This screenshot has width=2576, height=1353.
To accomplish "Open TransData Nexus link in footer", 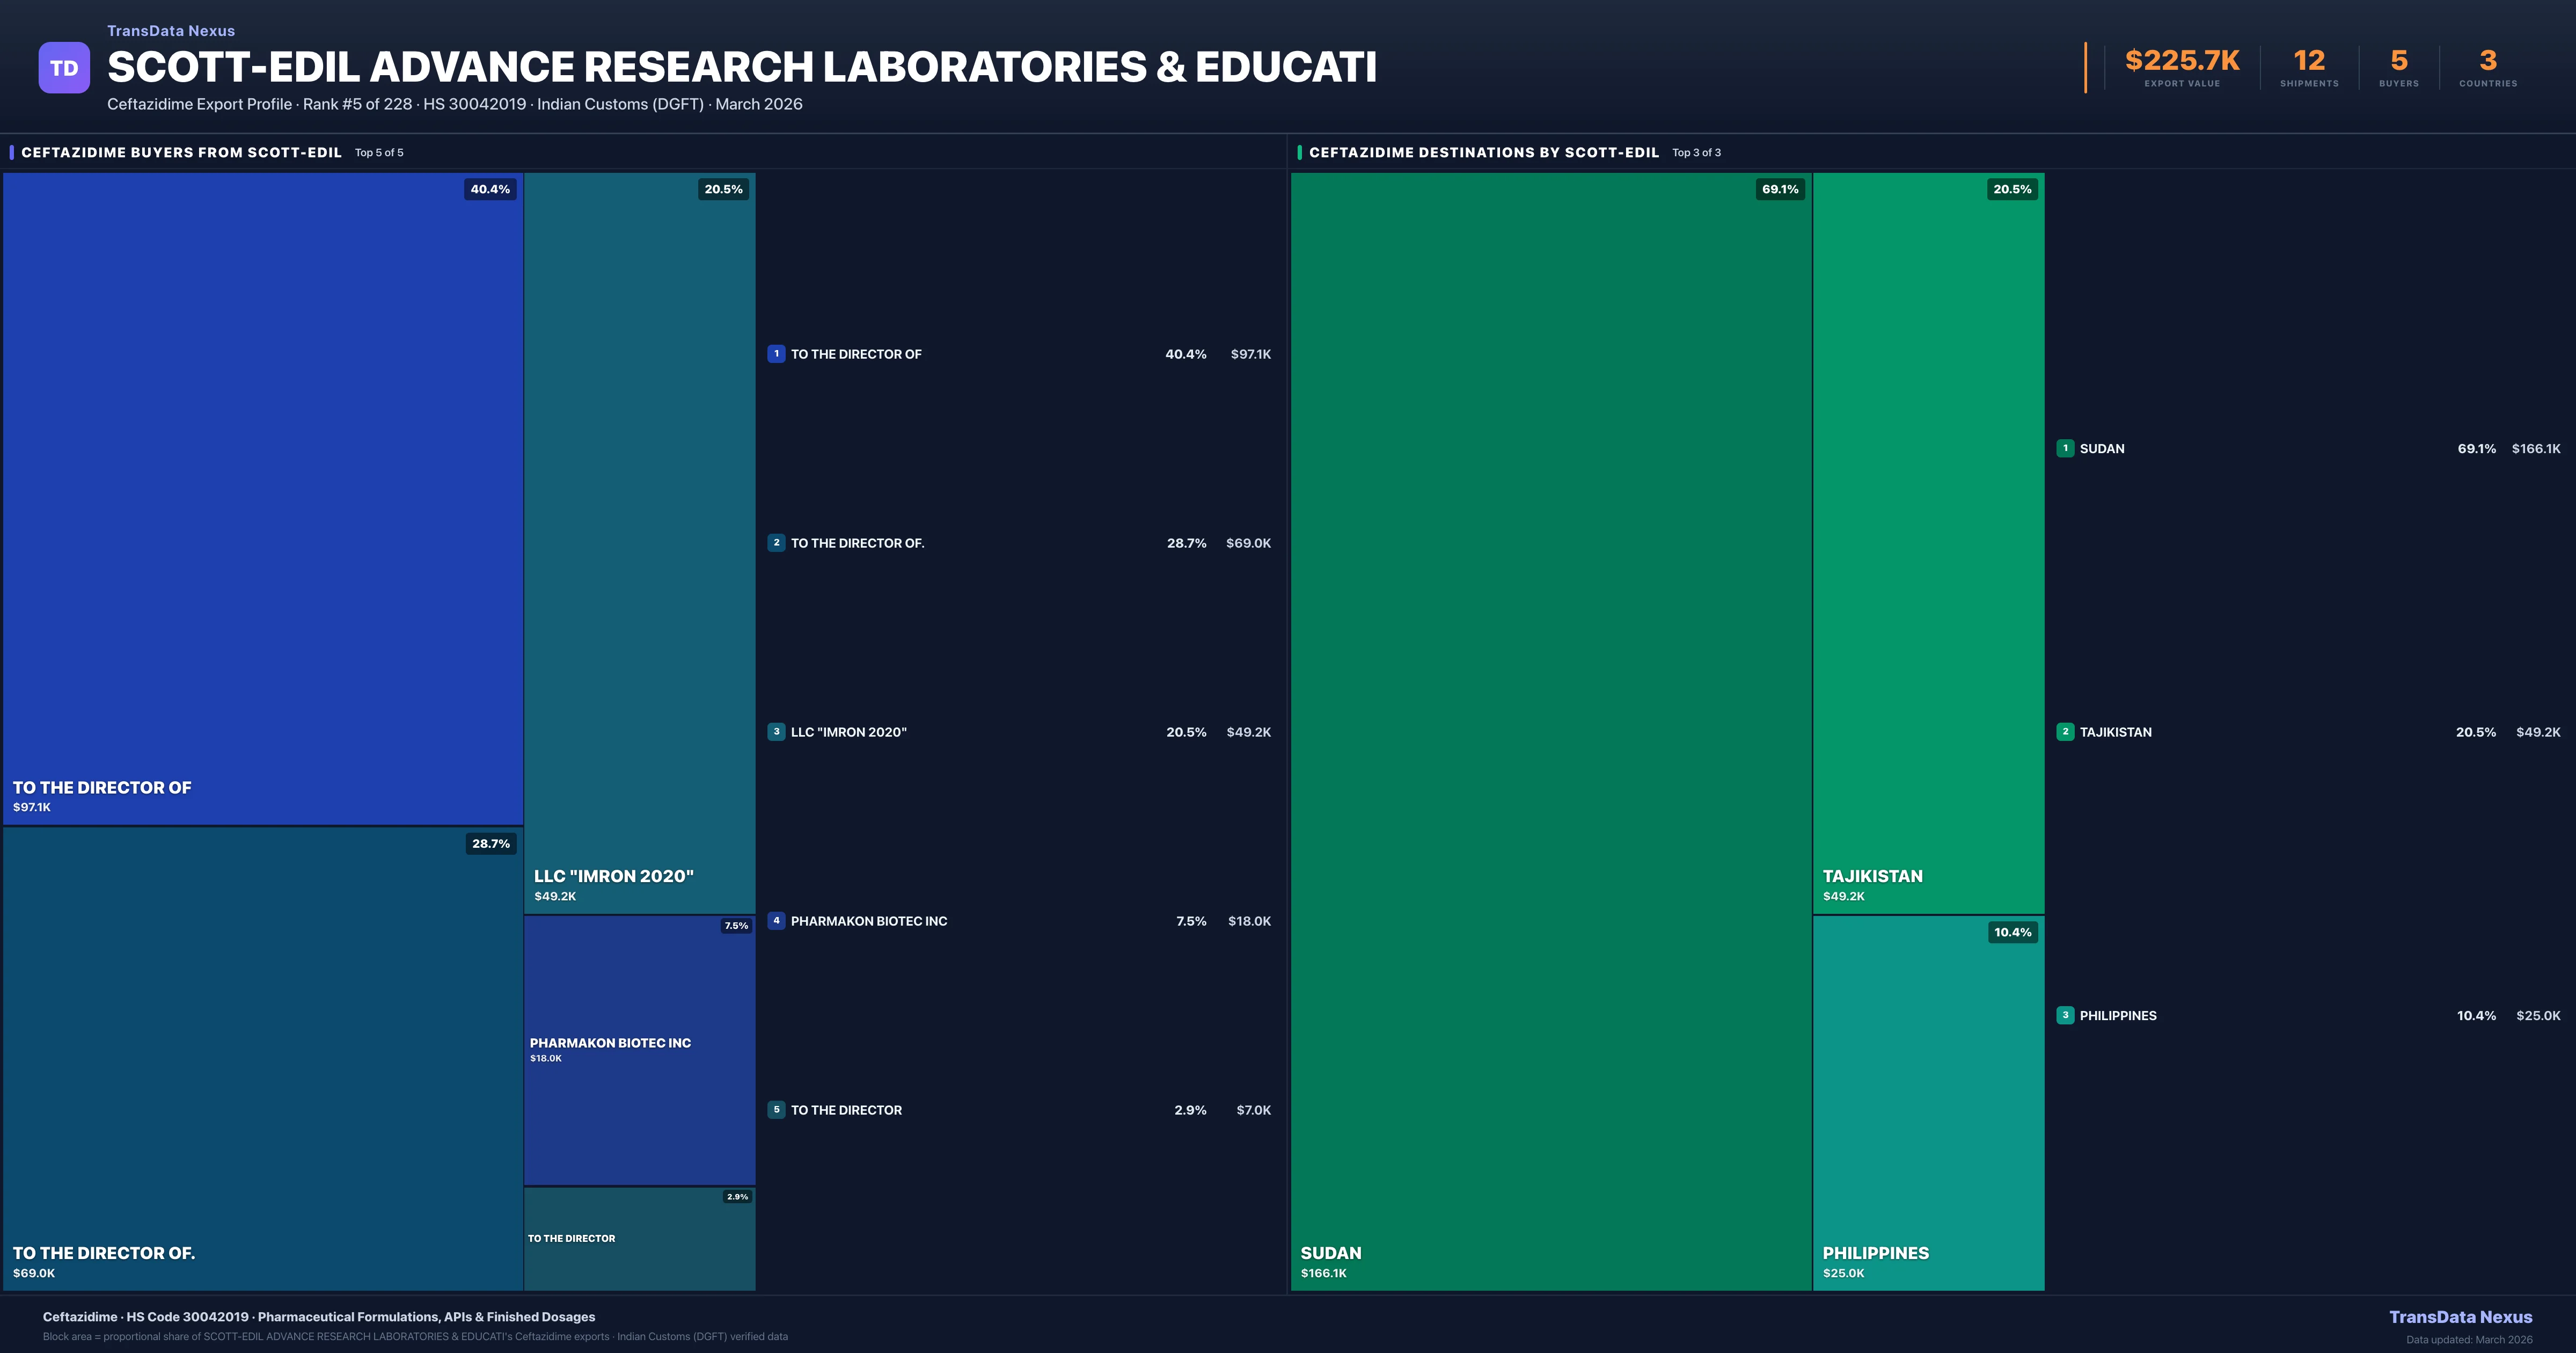I will coord(2460,1317).
